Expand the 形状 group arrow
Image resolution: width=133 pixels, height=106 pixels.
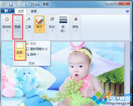point(52,31)
